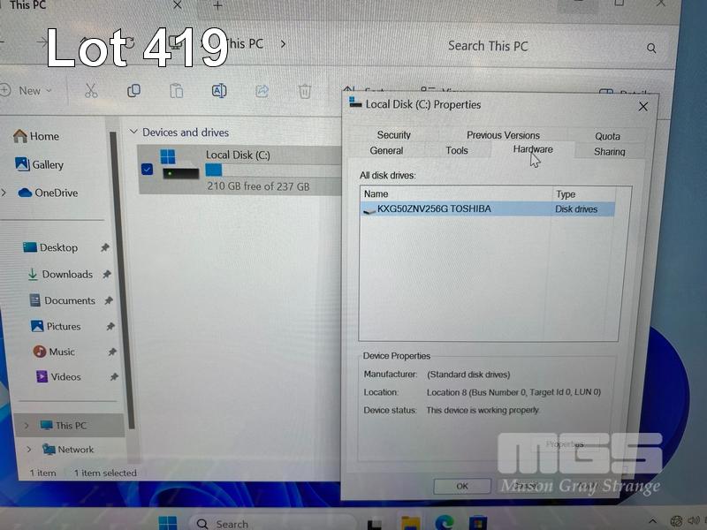This screenshot has width=707, height=530.
Task: Click the Rename icon in toolbar
Action: point(218,90)
